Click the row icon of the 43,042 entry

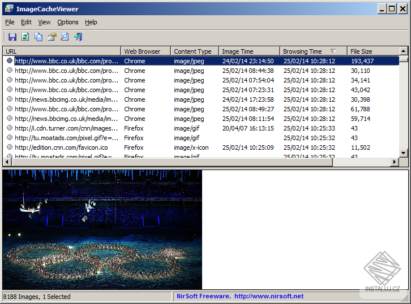pyautogui.click(x=10, y=90)
